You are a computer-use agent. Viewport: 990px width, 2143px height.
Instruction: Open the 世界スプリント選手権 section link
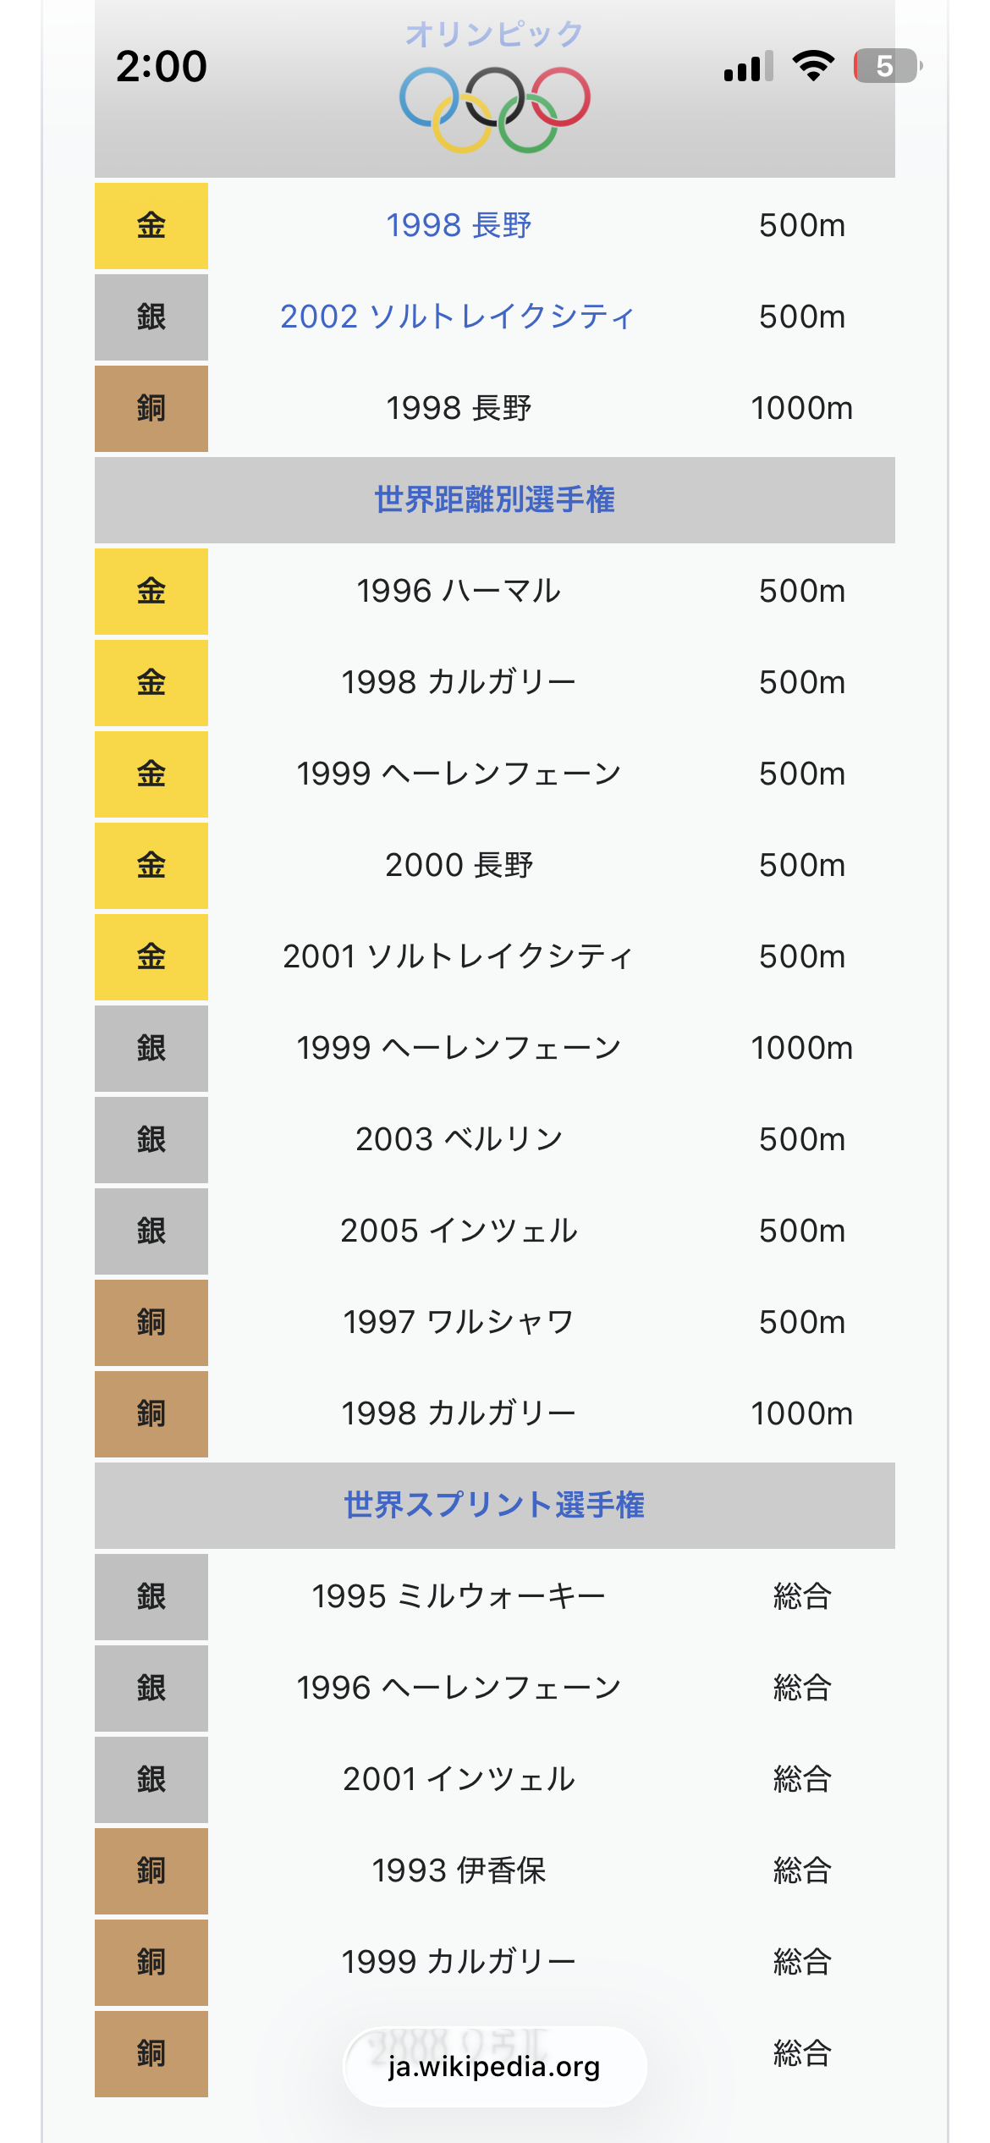pyautogui.click(x=494, y=1505)
